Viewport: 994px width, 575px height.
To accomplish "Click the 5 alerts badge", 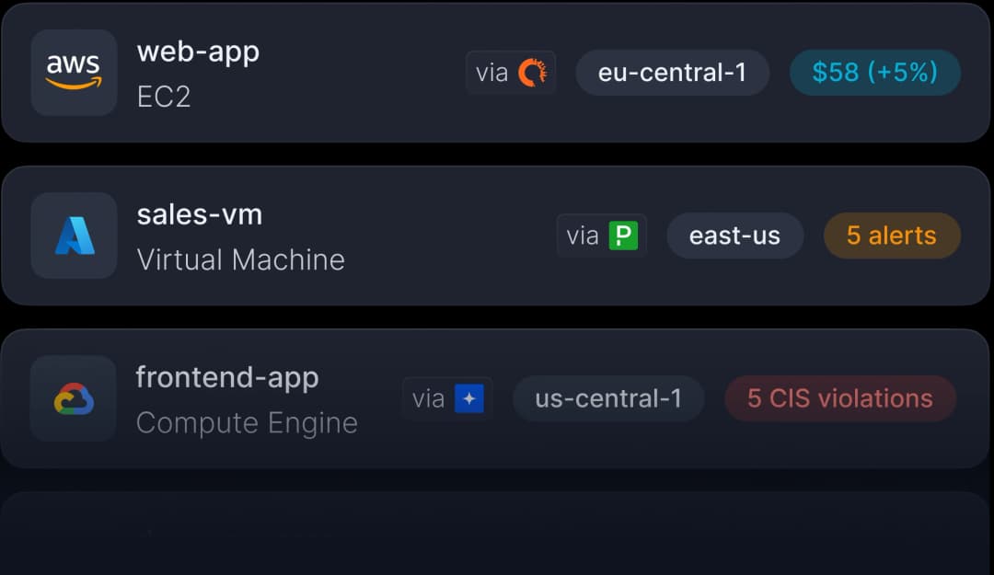I will tap(892, 236).
